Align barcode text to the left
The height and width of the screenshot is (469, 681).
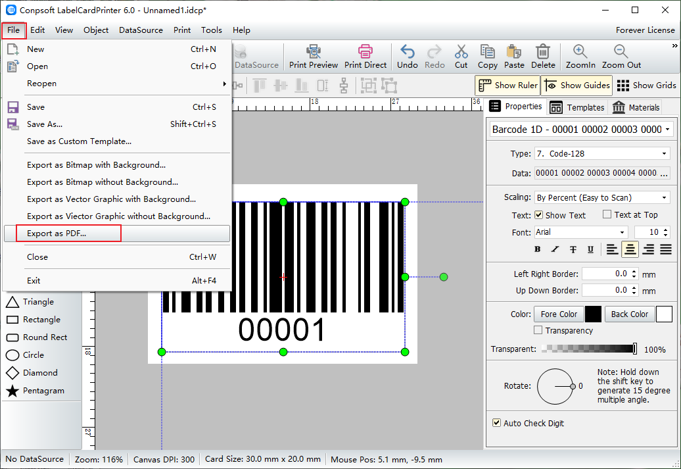(612, 249)
